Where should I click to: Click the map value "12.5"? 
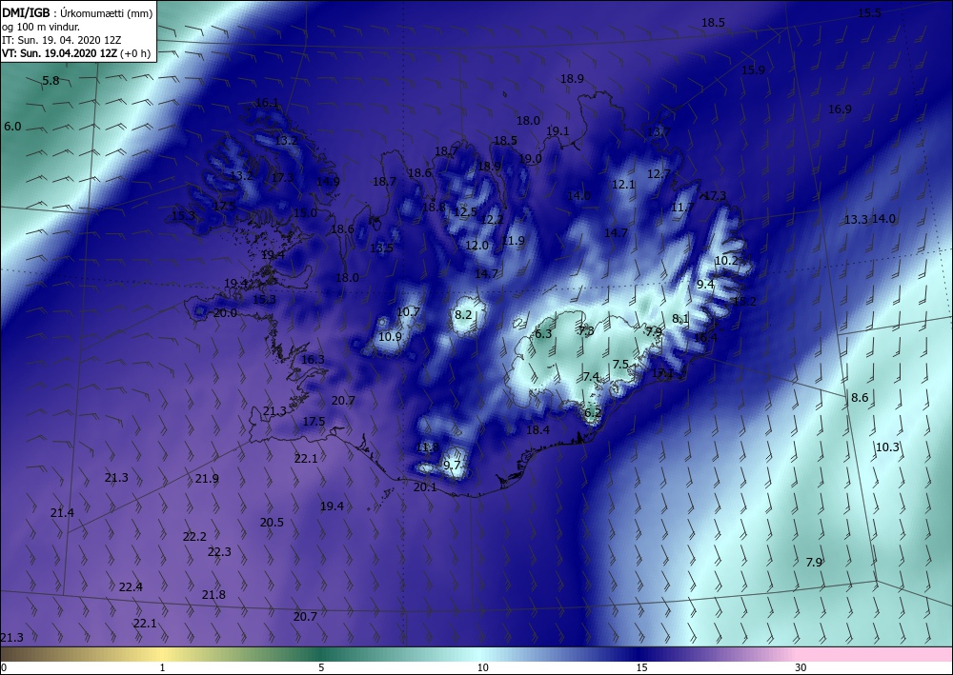click(x=465, y=212)
